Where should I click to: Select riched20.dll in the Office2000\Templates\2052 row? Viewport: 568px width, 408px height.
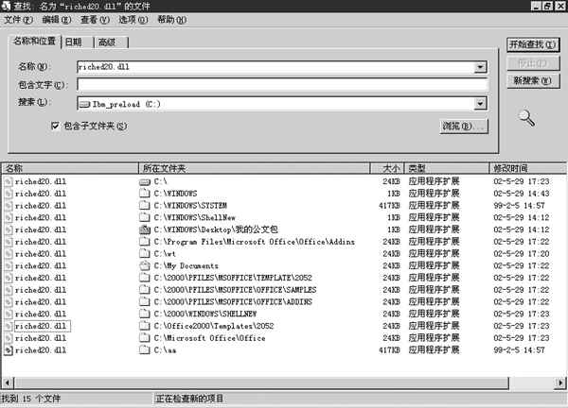(42, 326)
